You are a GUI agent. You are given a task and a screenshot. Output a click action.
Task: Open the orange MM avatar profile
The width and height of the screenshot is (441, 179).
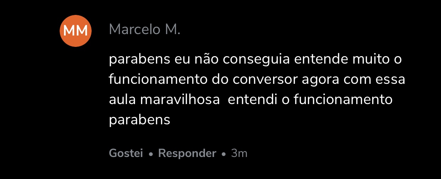pos(76,31)
